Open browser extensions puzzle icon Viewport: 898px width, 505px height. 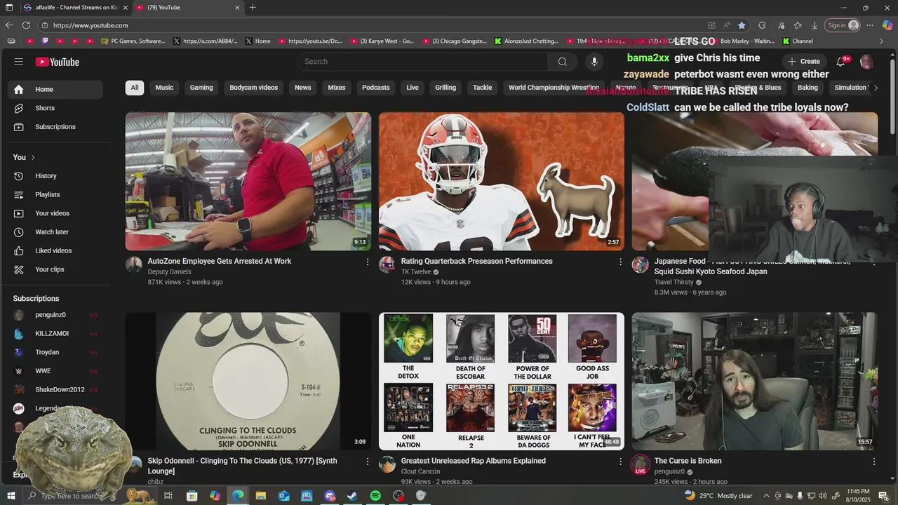point(762,25)
